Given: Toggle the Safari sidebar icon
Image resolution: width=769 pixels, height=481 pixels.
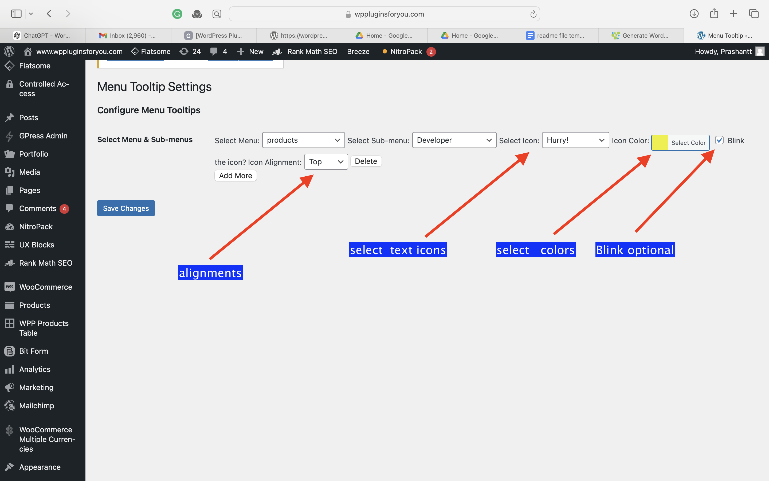Looking at the screenshot, I should 16,14.
